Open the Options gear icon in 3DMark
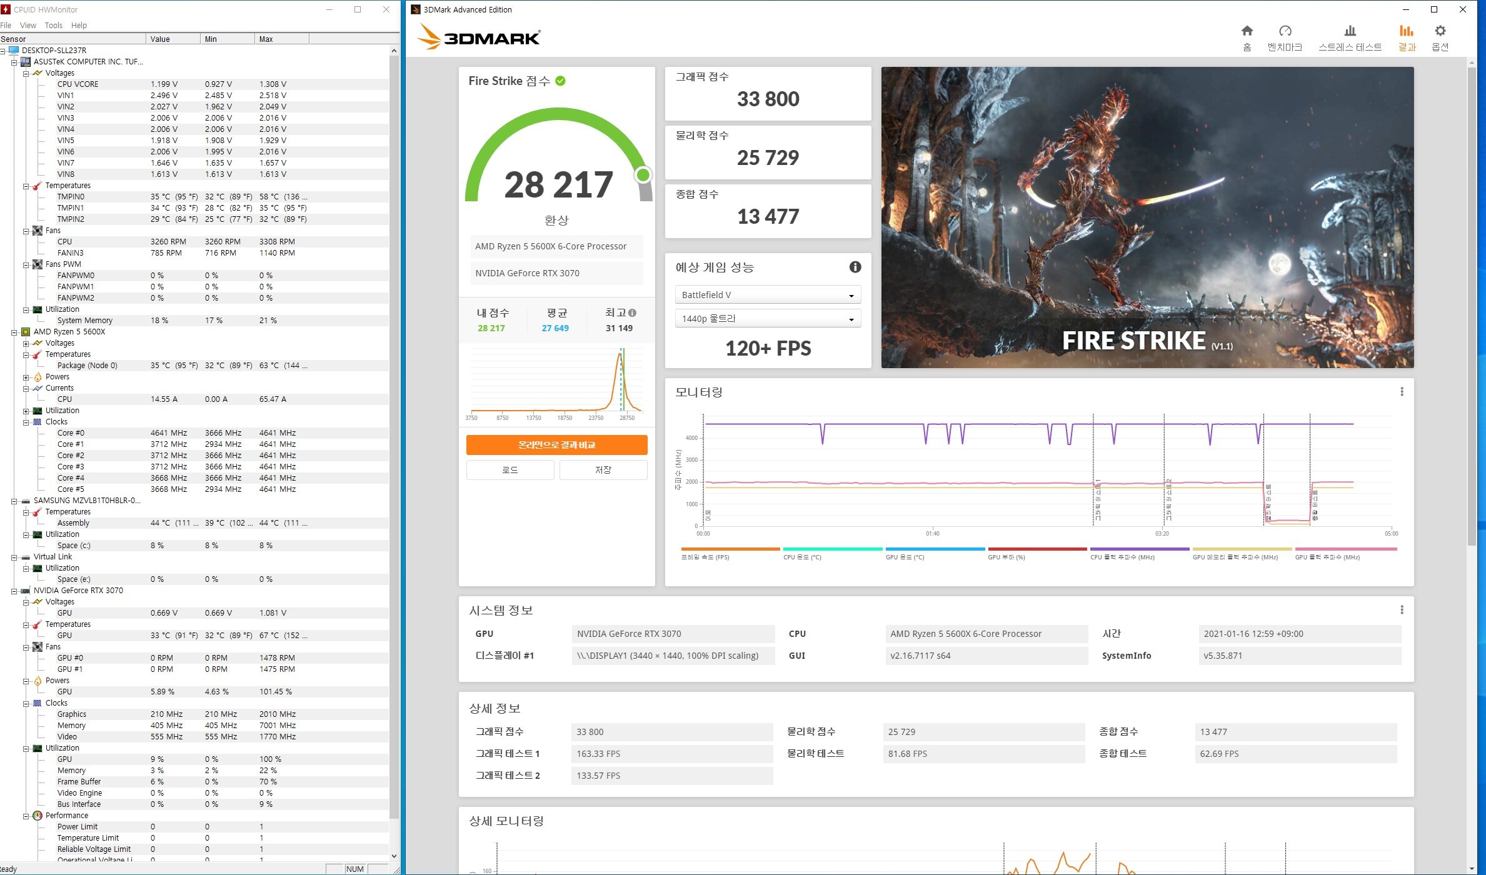Viewport: 1486px width, 875px height. click(x=1440, y=31)
